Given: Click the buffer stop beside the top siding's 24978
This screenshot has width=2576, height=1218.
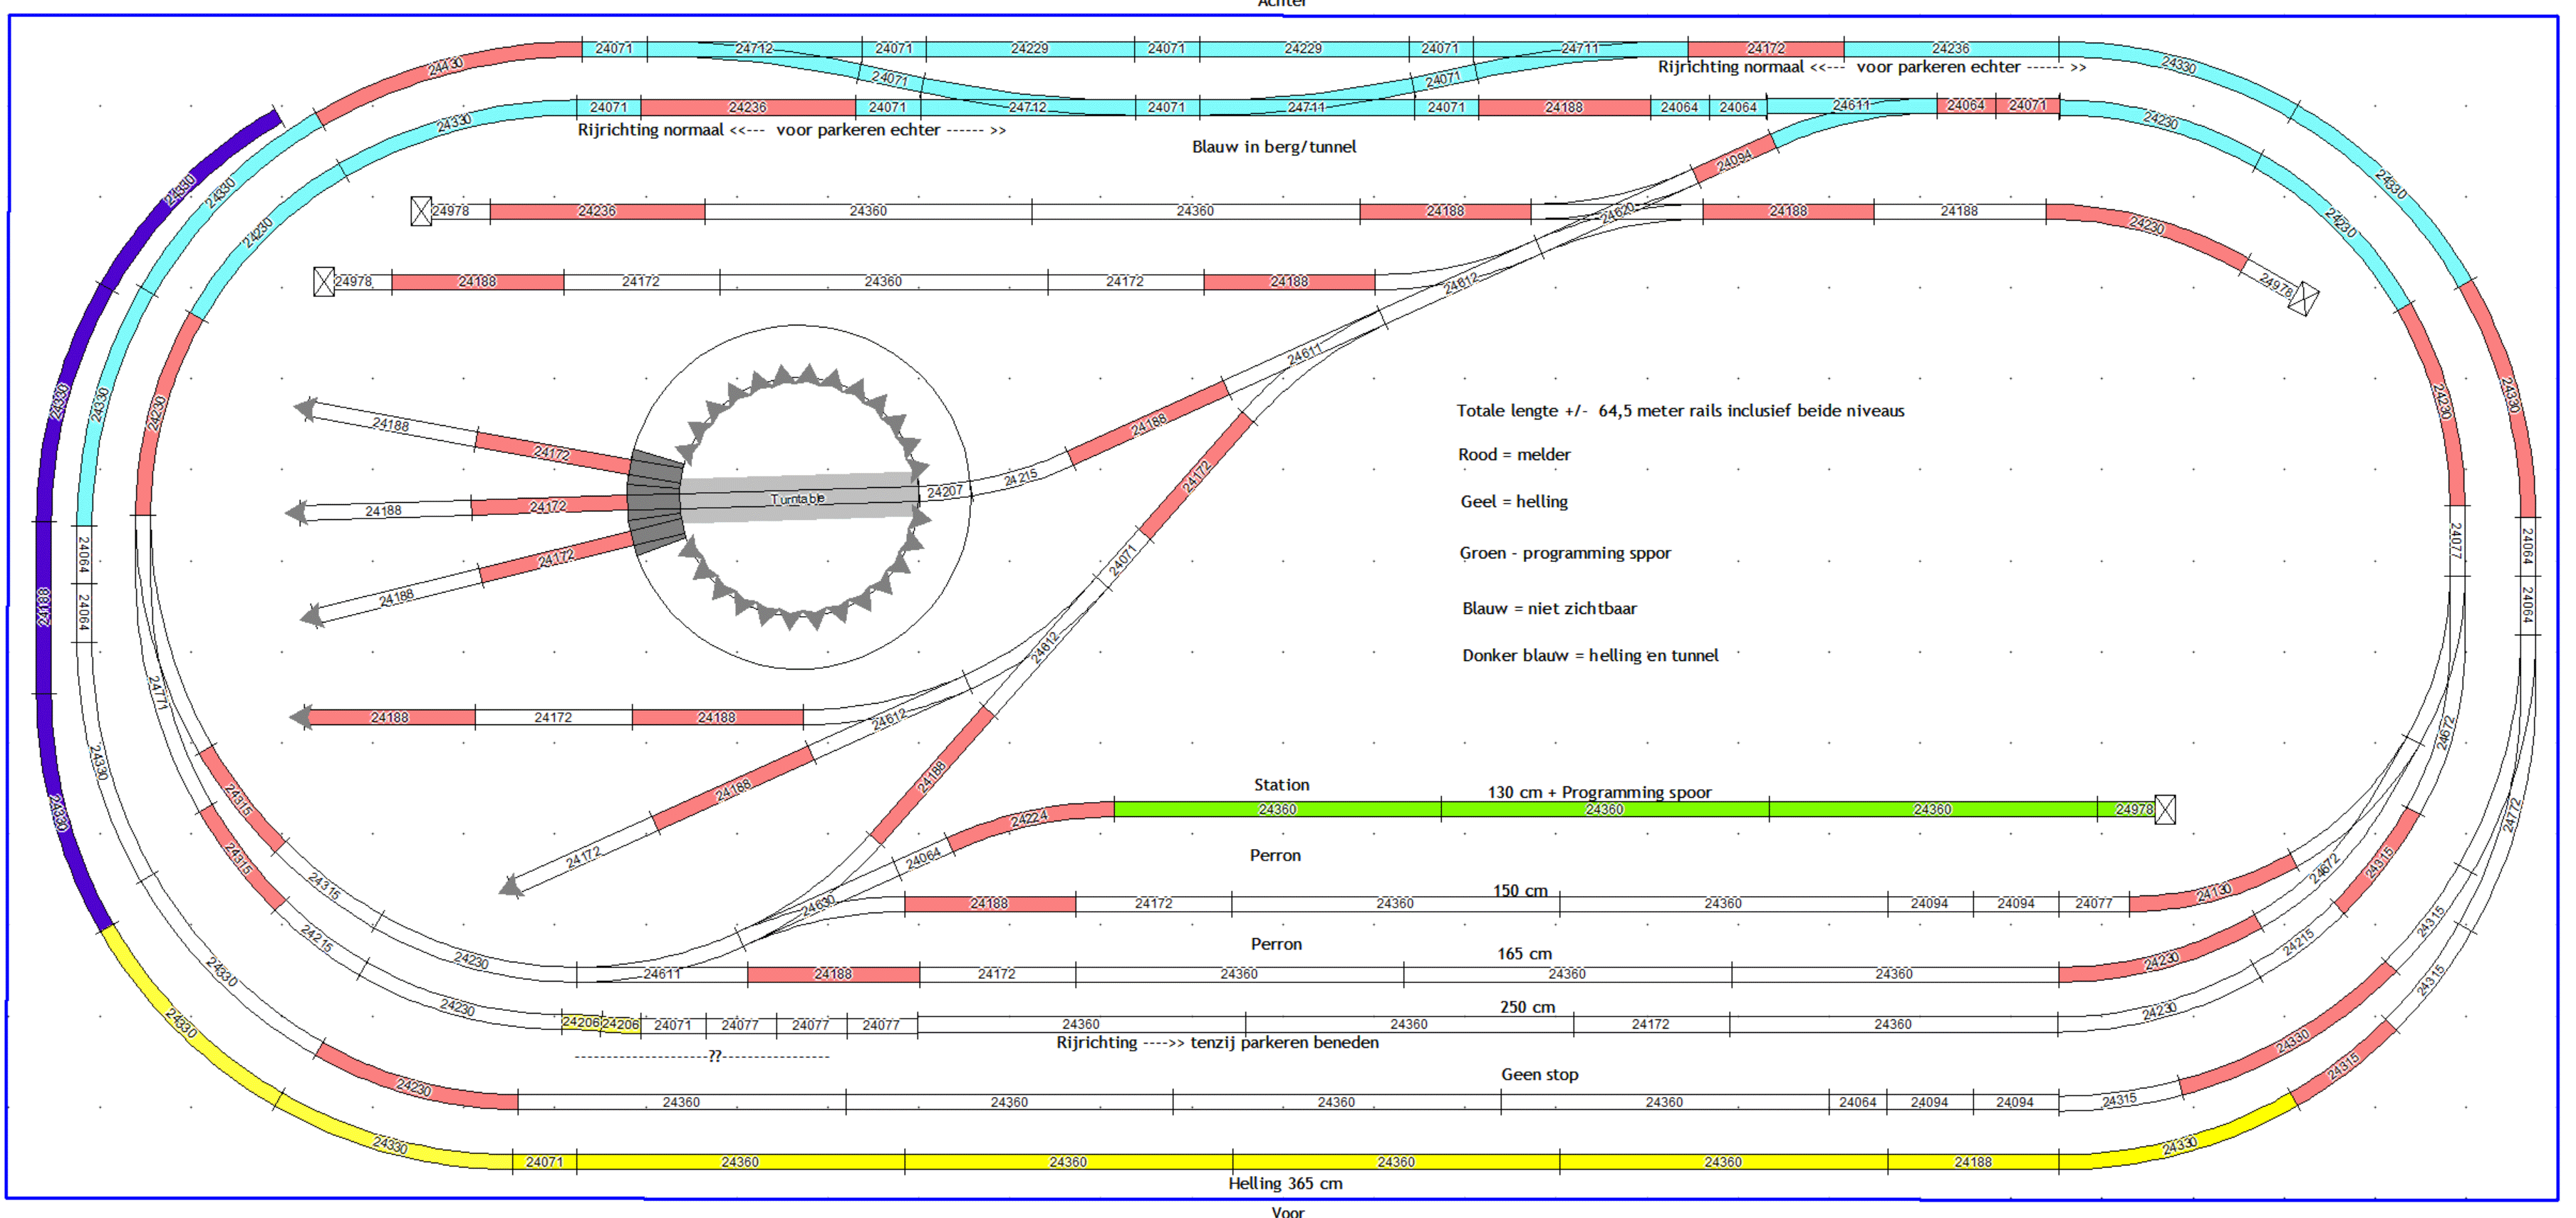Looking at the screenshot, I should click(421, 211).
